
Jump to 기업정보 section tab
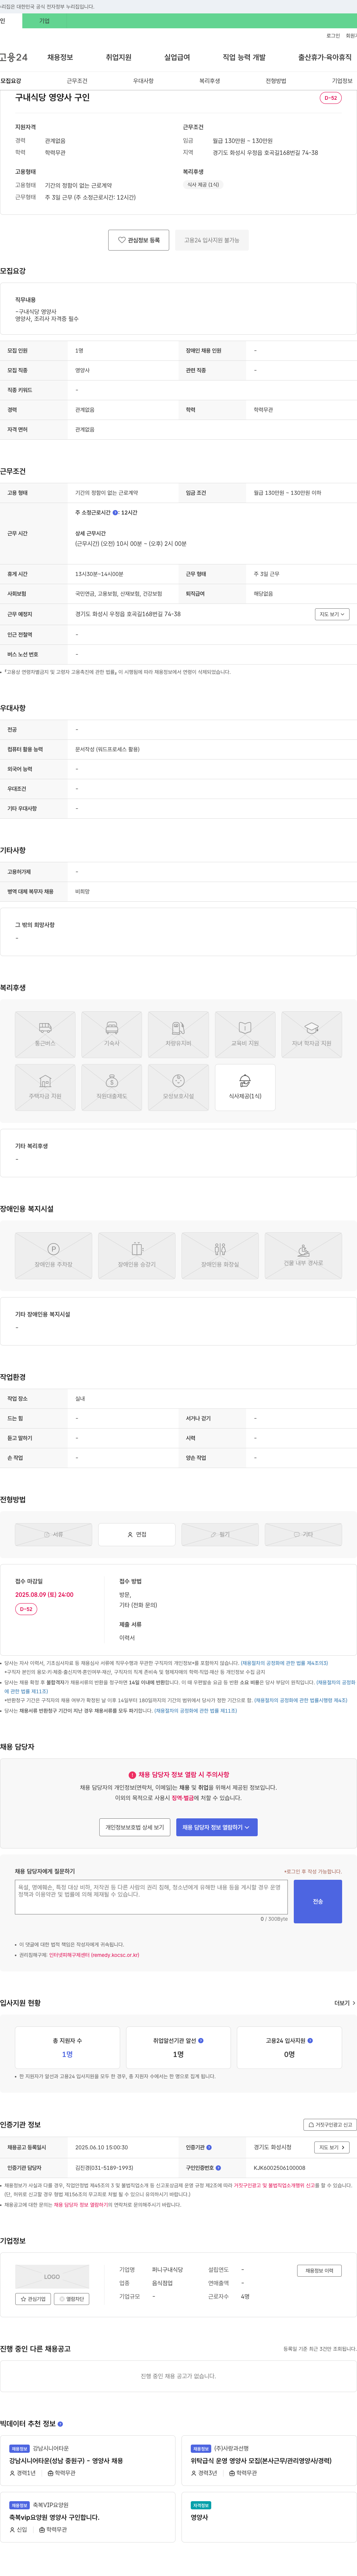pos(342,81)
